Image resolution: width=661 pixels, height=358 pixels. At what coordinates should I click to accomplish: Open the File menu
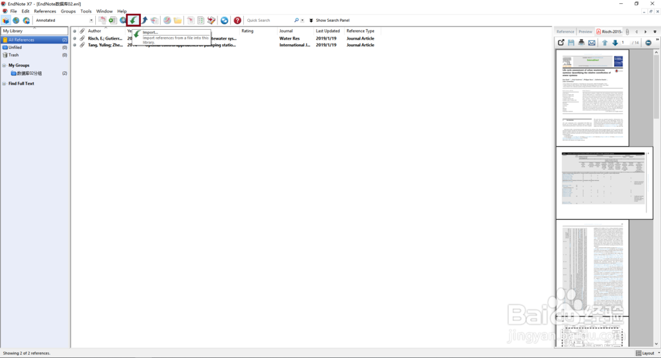click(13, 11)
